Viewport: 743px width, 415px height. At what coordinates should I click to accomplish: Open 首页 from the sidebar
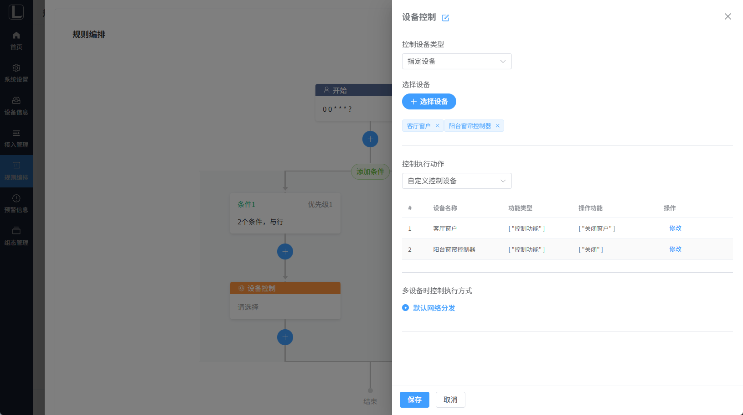[x=16, y=41]
